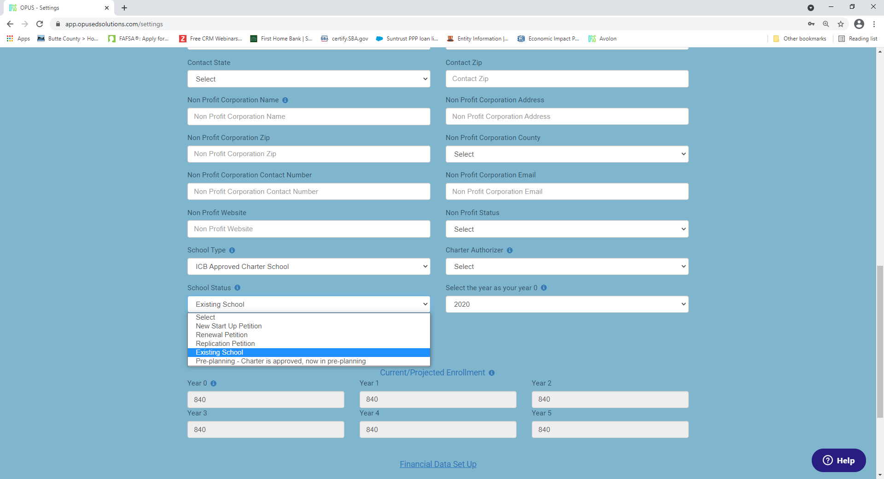Screen dimensions: 884x479
Task: Click the Year 2 enrollment field
Action: pyautogui.click(x=610, y=399)
